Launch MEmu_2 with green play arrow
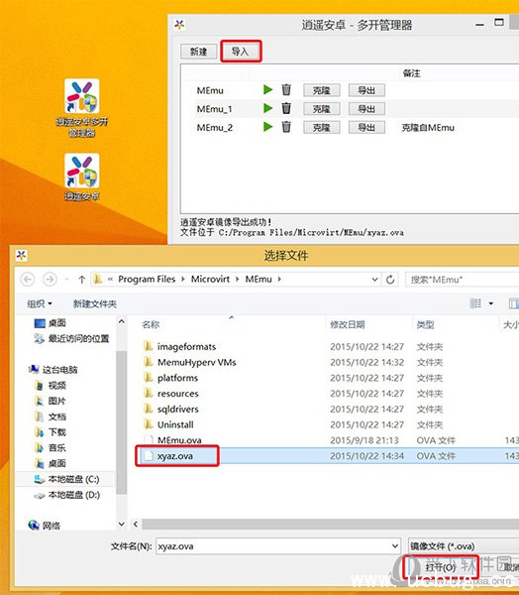 (x=268, y=127)
